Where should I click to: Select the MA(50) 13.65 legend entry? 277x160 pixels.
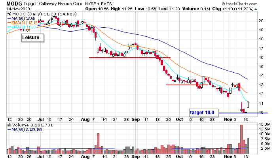(23, 18)
